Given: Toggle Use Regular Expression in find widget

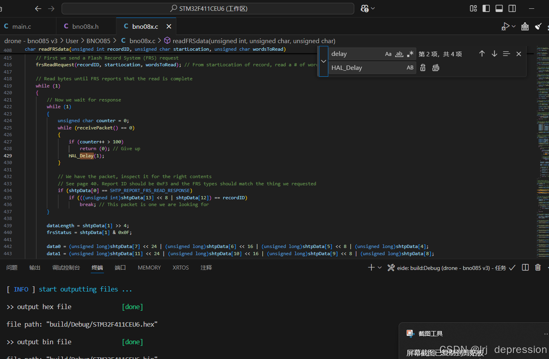Looking at the screenshot, I should click(410, 54).
